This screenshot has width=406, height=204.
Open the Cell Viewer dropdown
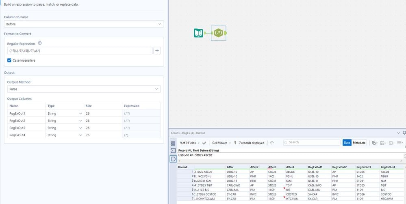coord(221,143)
